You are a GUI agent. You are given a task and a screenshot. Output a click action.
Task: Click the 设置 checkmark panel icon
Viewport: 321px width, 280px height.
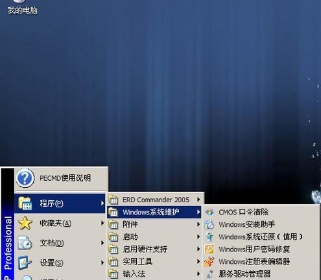pyautogui.click(x=25, y=262)
